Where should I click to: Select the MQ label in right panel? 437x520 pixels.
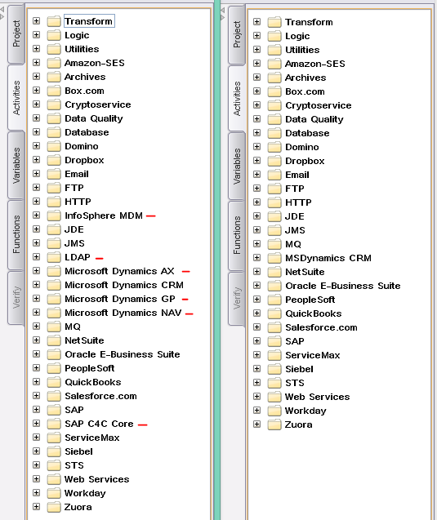click(x=293, y=244)
